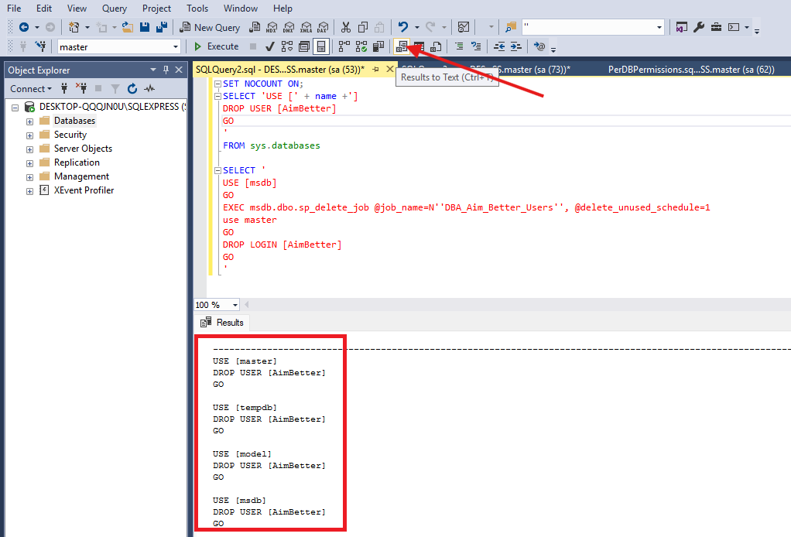This screenshot has height=537, width=791.
Task: Click the Disconnect icon in Object Explorer
Action: point(81,89)
